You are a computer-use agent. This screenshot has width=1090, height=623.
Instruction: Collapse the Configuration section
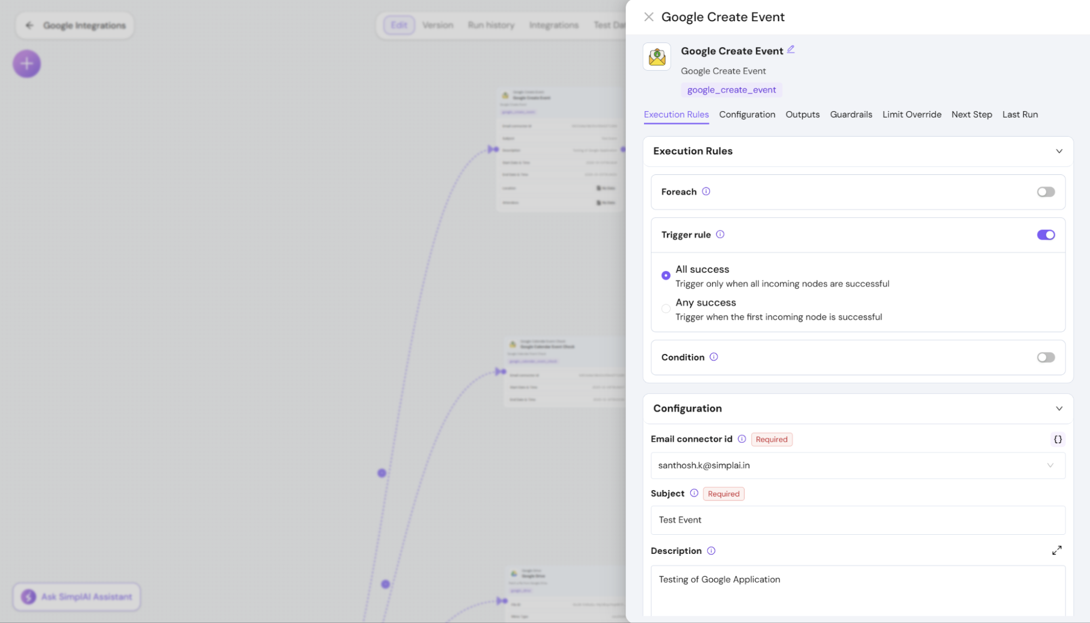1059,408
